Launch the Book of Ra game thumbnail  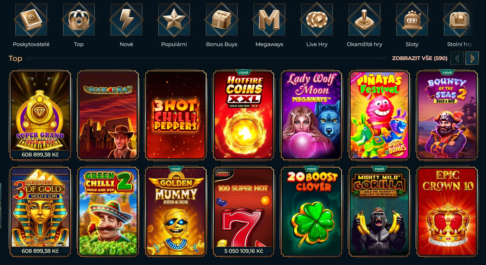point(108,115)
